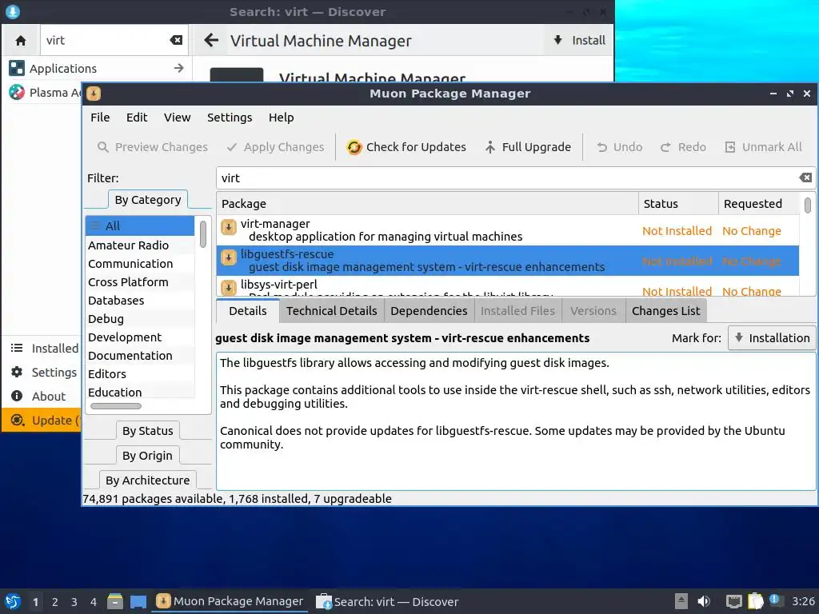Screen dimensions: 819x614
Task: Click the virt-manager package icon
Action: pyautogui.click(x=228, y=227)
